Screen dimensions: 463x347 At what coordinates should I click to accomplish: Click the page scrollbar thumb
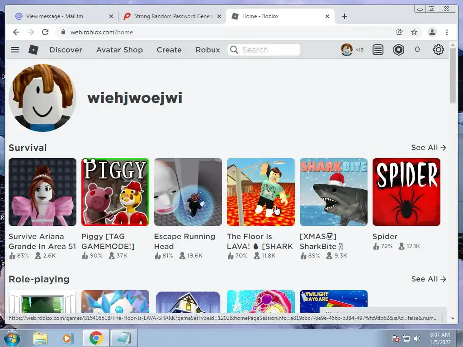point(453,75)
